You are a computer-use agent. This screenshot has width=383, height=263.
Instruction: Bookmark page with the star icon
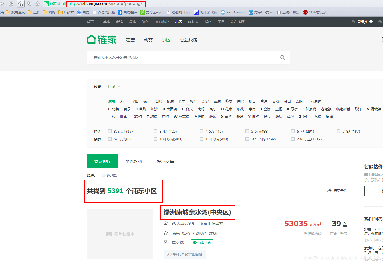[x=37, y=4]
